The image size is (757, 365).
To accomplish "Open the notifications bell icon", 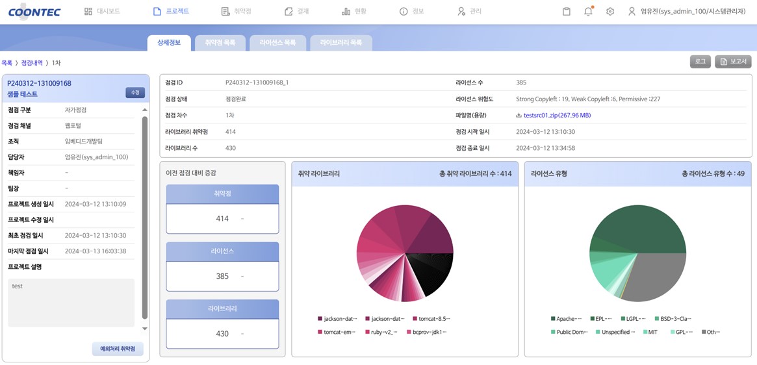I will click(588, 12).
